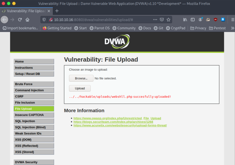Viewport: 235px width, 165px height.
Task: Click the address bar URL field
Action: [x=102, y=20]
